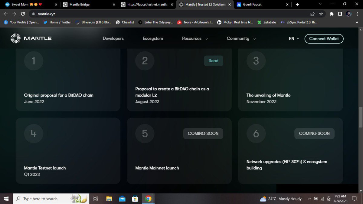Click COMING SOON badge on Mantle Mainnet launch

pyautogui.click(x=203, y=133)
